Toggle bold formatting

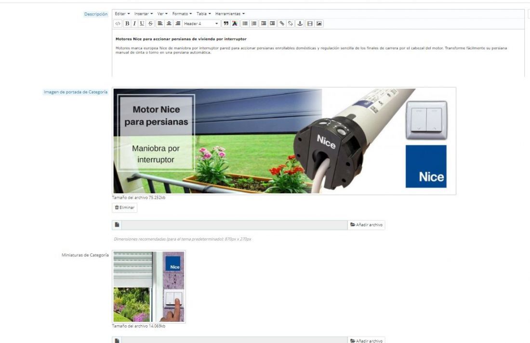127,24
